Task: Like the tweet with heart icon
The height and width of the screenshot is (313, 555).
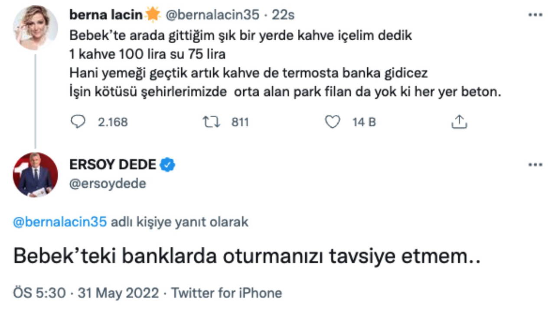Action: (x=333, y=122)
